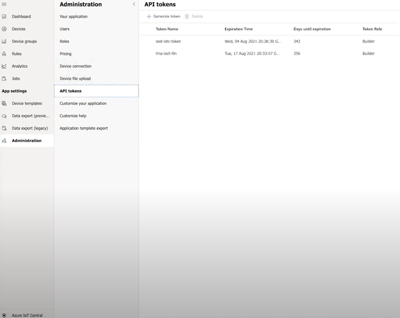
Task: Click Generate token button
Action: pos(163,16)
